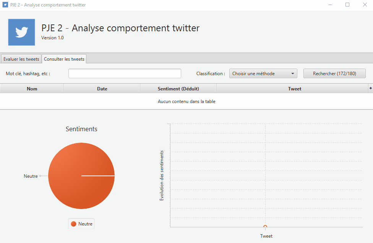Click the plus icon at table header corner
This screenshot has width=373, height=243.
pos(370,88)
